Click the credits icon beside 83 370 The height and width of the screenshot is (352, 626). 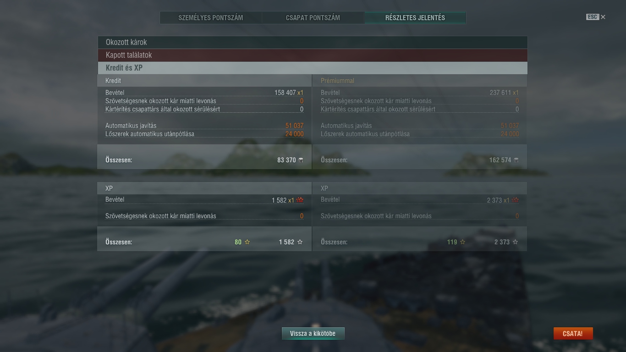click(x=301, y=160)
